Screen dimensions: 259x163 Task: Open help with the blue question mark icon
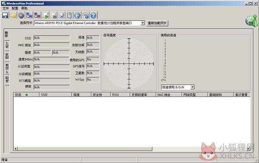click(93, 16)
